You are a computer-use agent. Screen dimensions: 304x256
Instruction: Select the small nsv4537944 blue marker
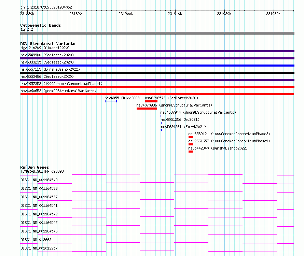tap(161, 116)
